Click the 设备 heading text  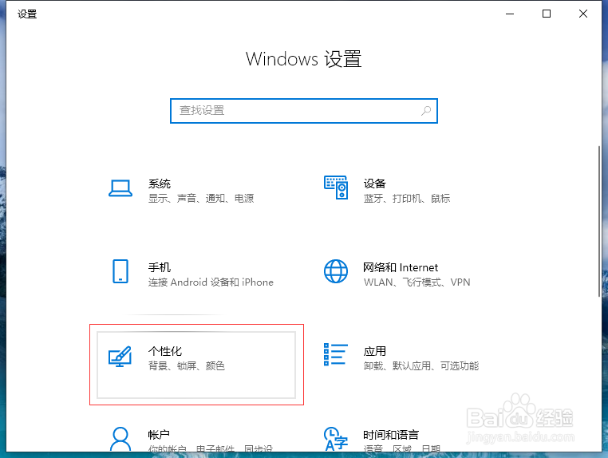point(374,184)
